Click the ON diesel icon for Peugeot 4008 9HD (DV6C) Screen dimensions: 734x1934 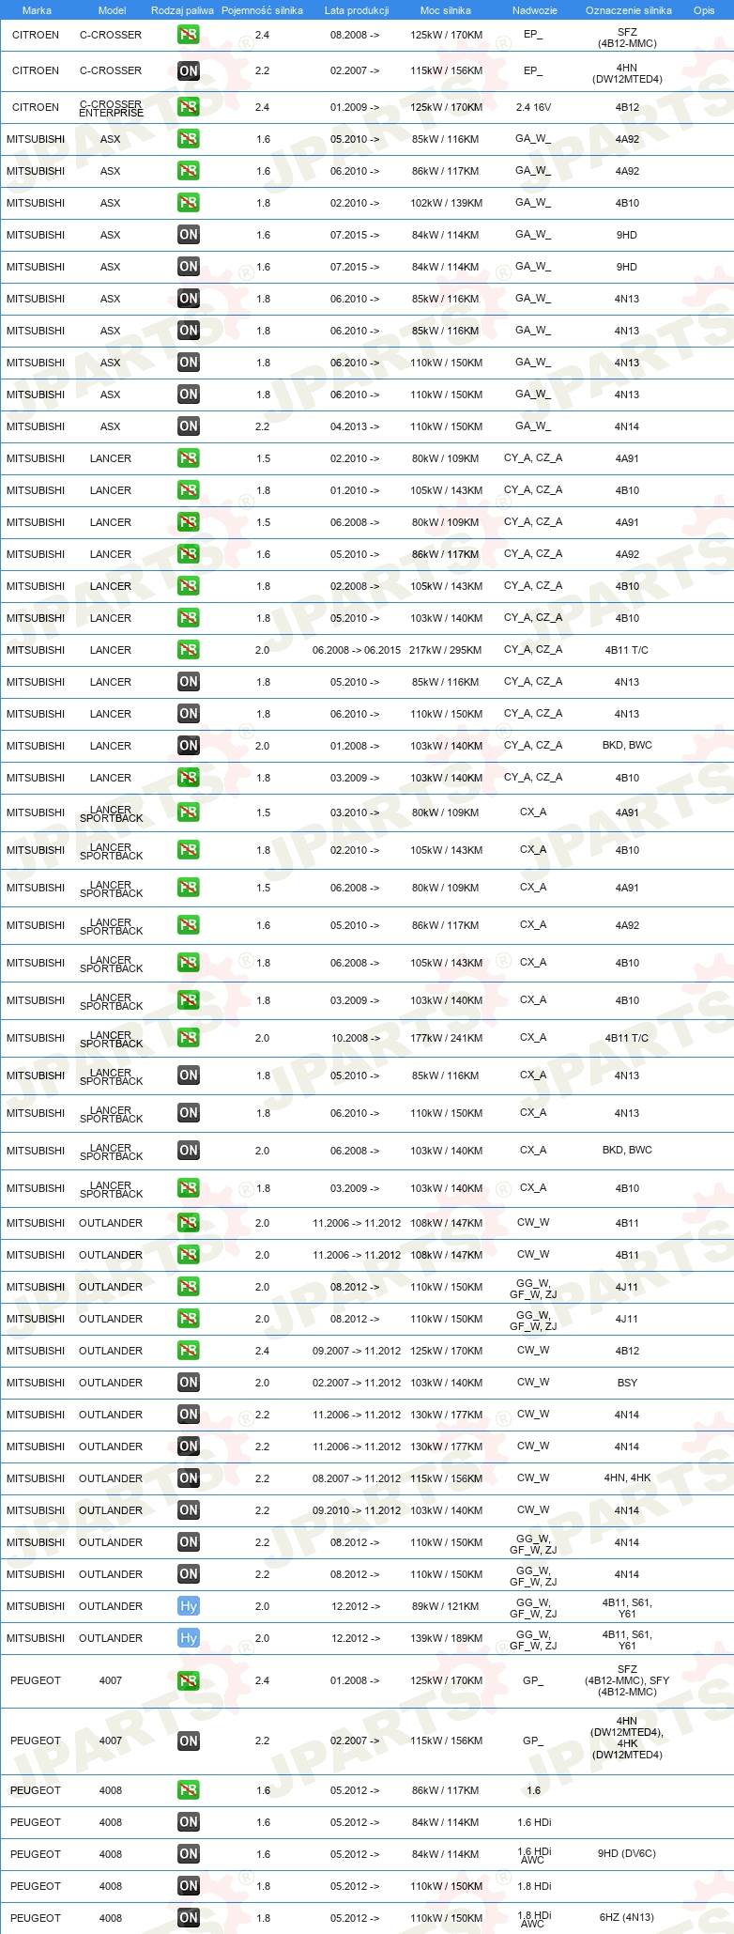[189, 1854]
